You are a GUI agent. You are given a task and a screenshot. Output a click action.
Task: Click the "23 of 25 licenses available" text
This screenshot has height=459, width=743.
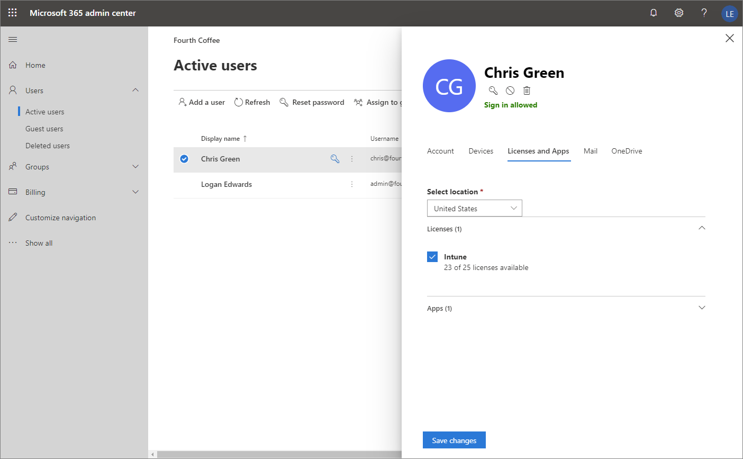click(x=486, y=267)
